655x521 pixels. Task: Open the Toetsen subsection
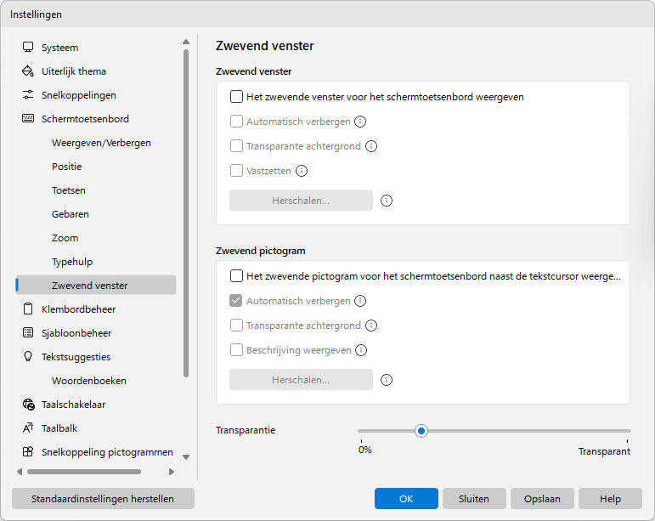coord(96,190)
